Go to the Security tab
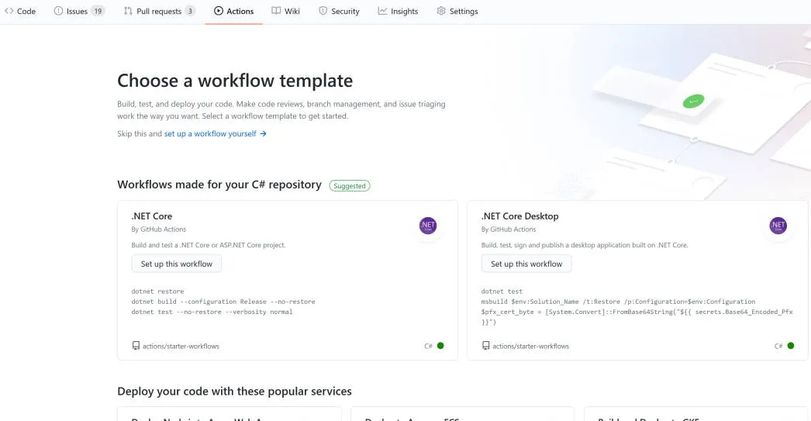 340,11
